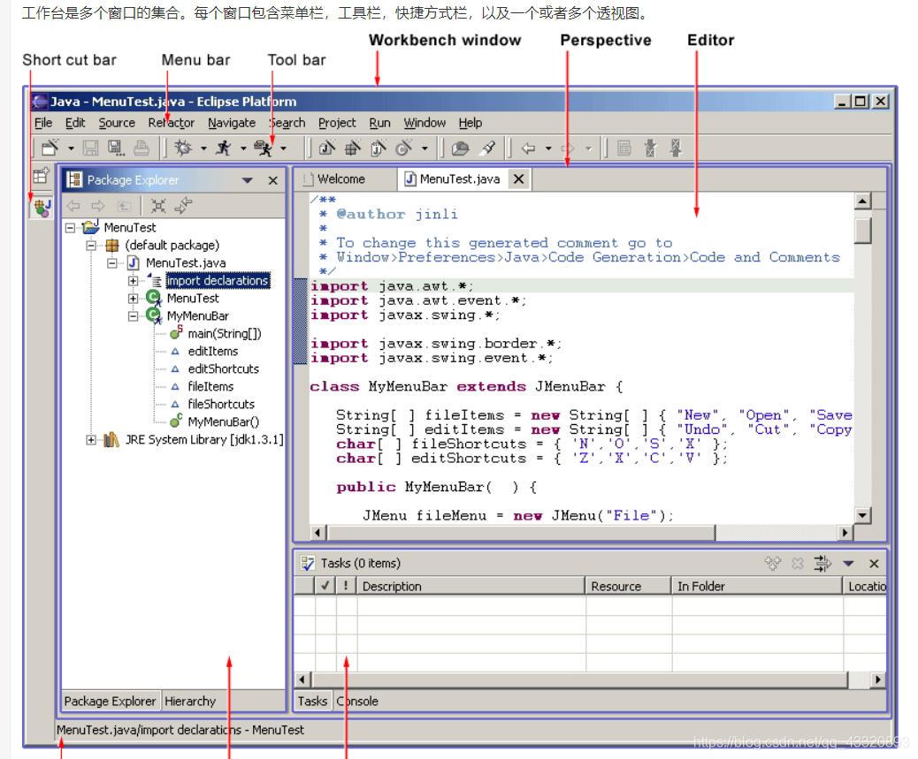
Task: Collapse the MenuTest project node
Action: click(70, 227)
